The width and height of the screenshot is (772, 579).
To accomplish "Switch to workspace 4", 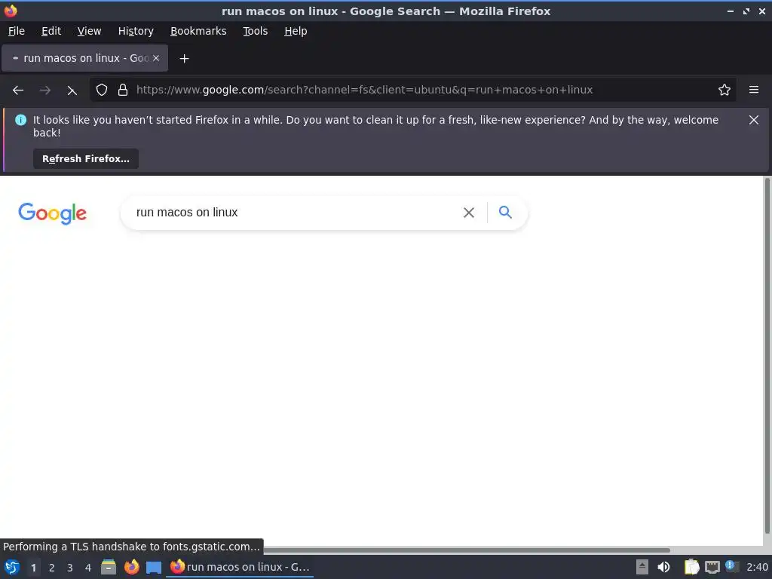I will click(x=88, y=568).
